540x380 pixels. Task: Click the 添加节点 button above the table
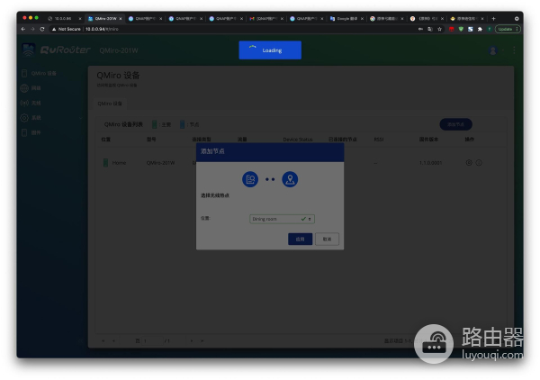click(455, 124)
